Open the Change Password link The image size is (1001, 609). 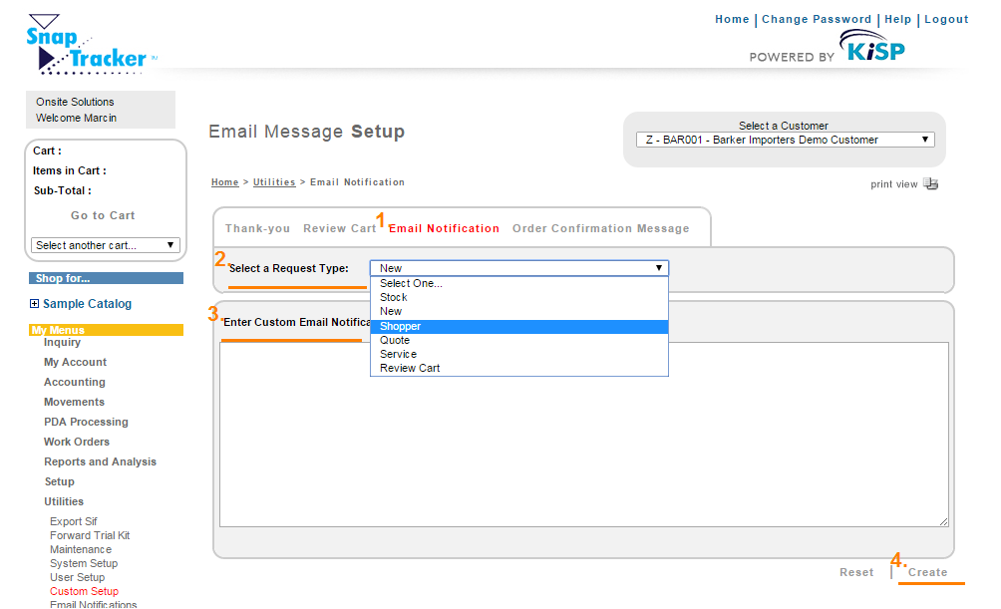point(817,19)
